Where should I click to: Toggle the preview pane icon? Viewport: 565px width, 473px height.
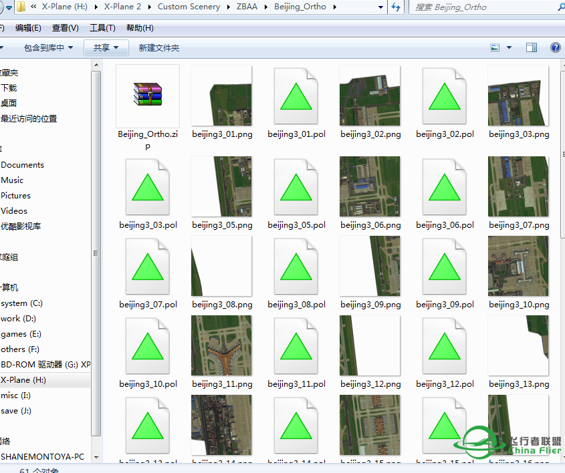pyautogui.click(x=532, y=47)
